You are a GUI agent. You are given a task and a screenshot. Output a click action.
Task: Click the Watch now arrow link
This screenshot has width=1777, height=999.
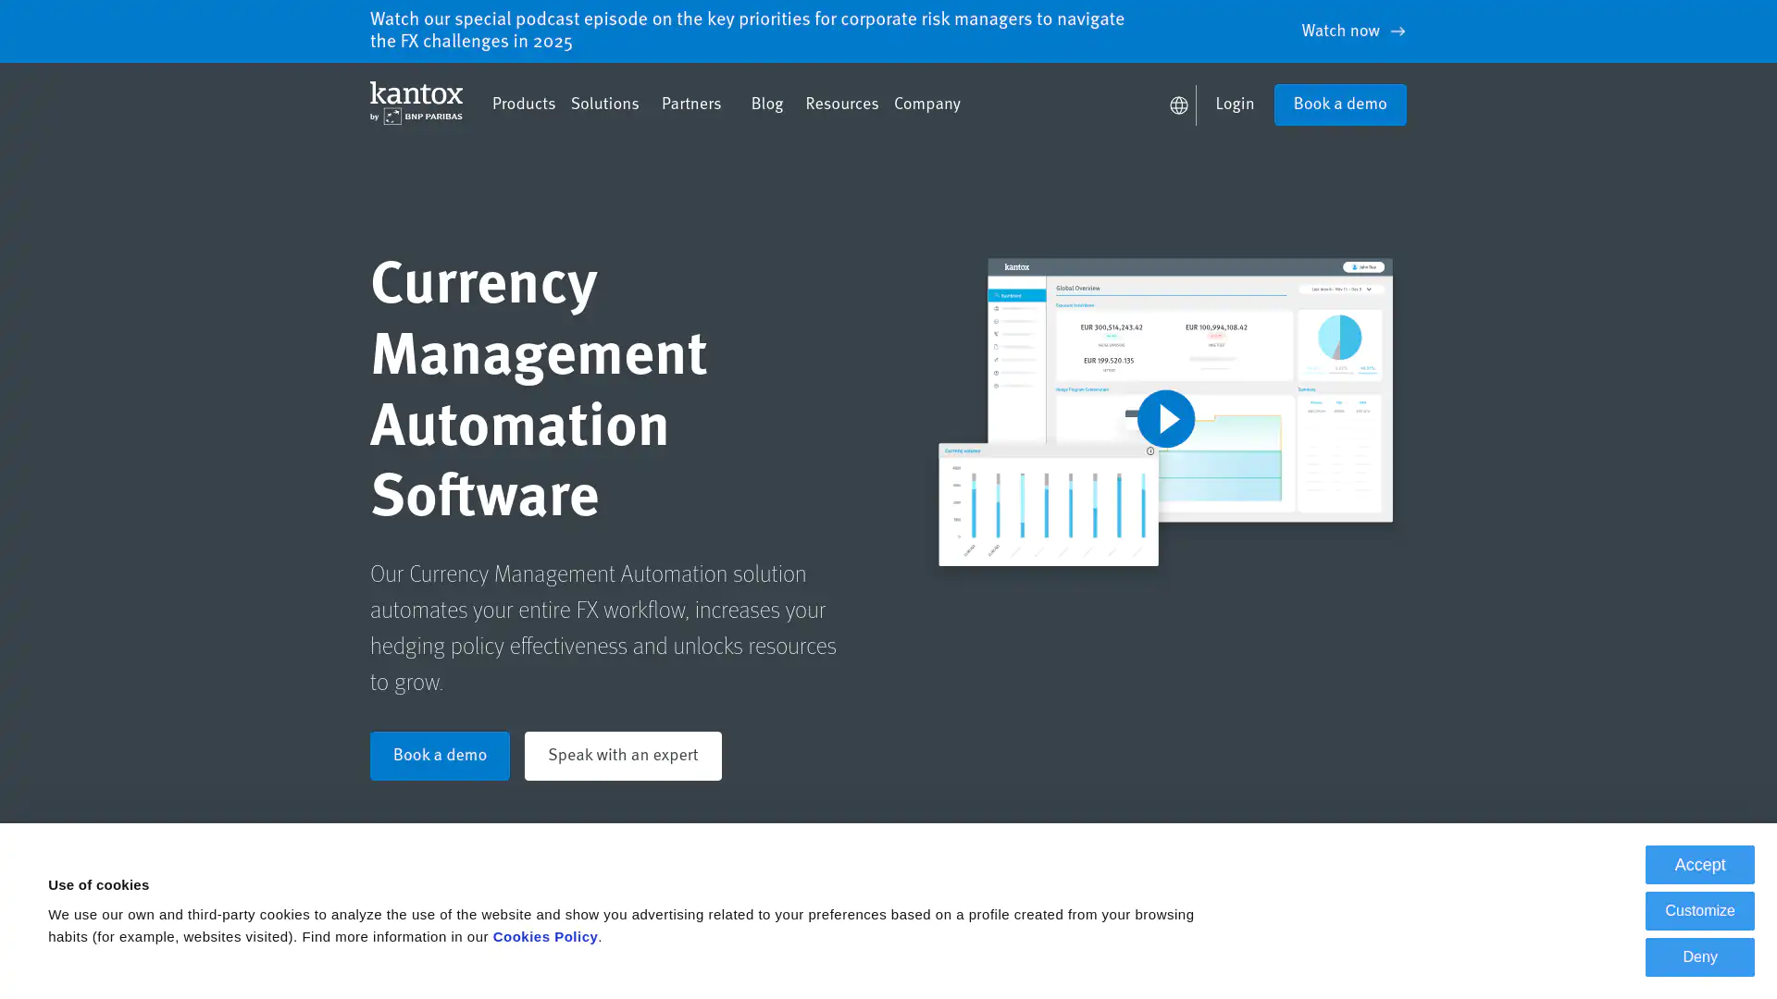pyautogui.click(x=1352, y=31)
